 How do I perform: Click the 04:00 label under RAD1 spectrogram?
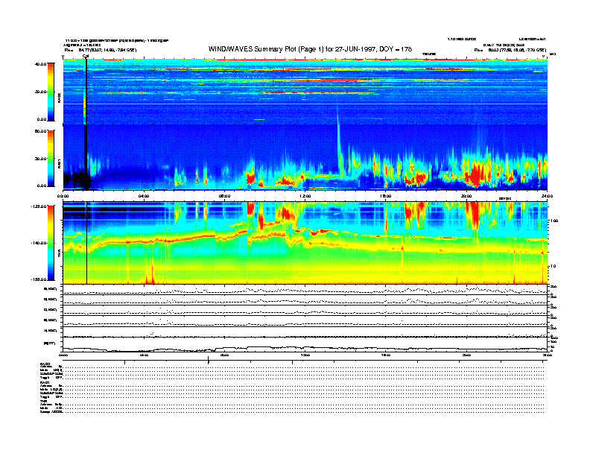click(144, 196)
